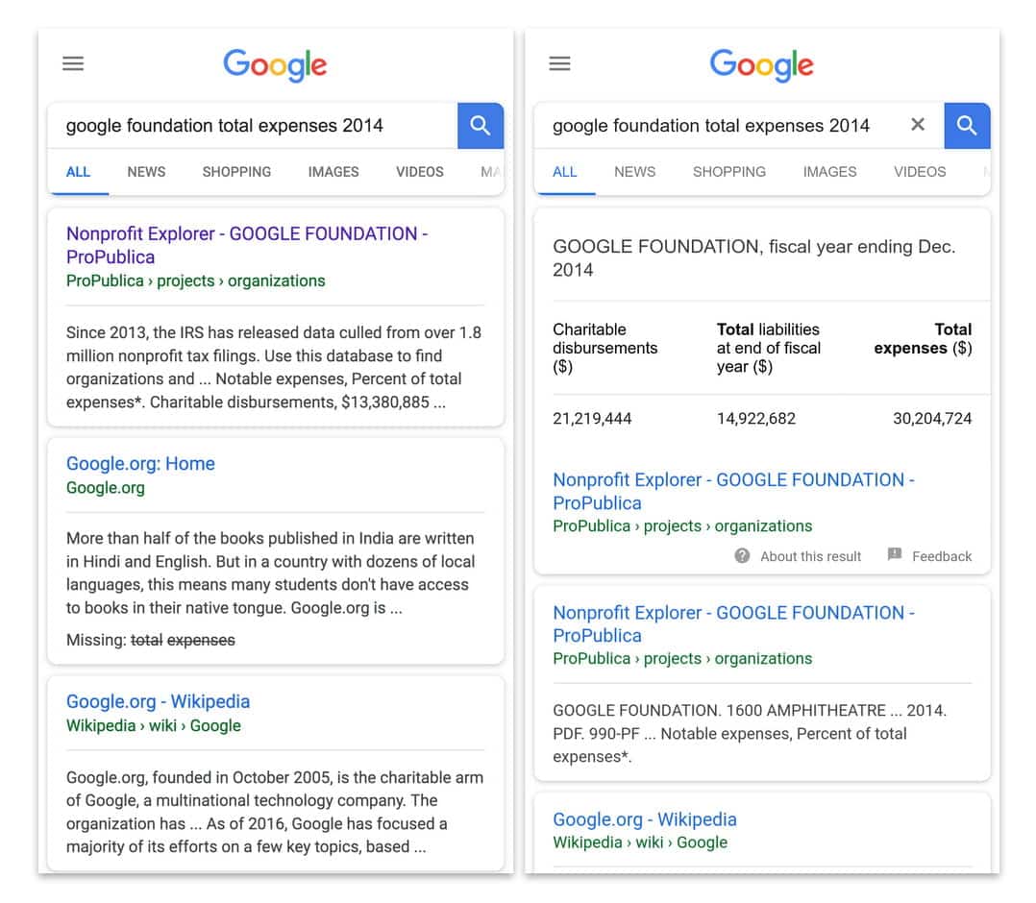
Task: Switch to SHOPPING tab on left screen
Action: click(x=236, y=172)
